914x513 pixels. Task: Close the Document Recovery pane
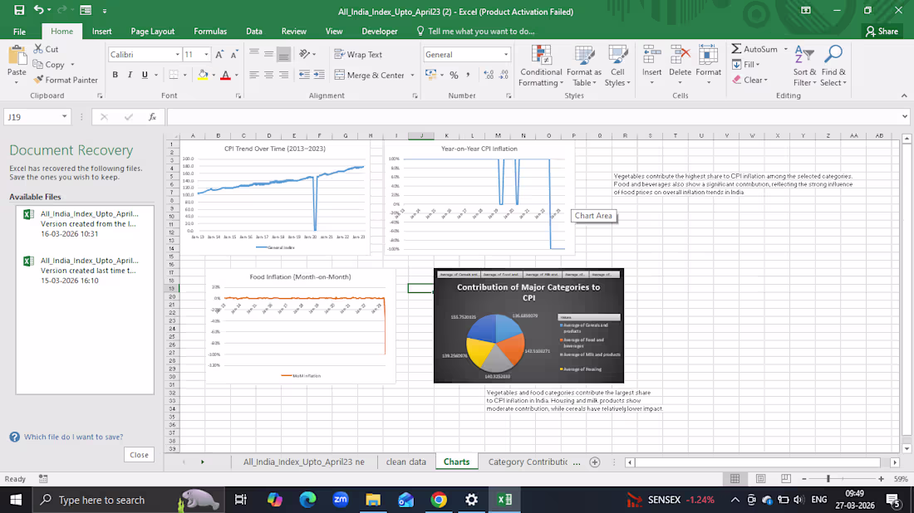coord(139,454)
